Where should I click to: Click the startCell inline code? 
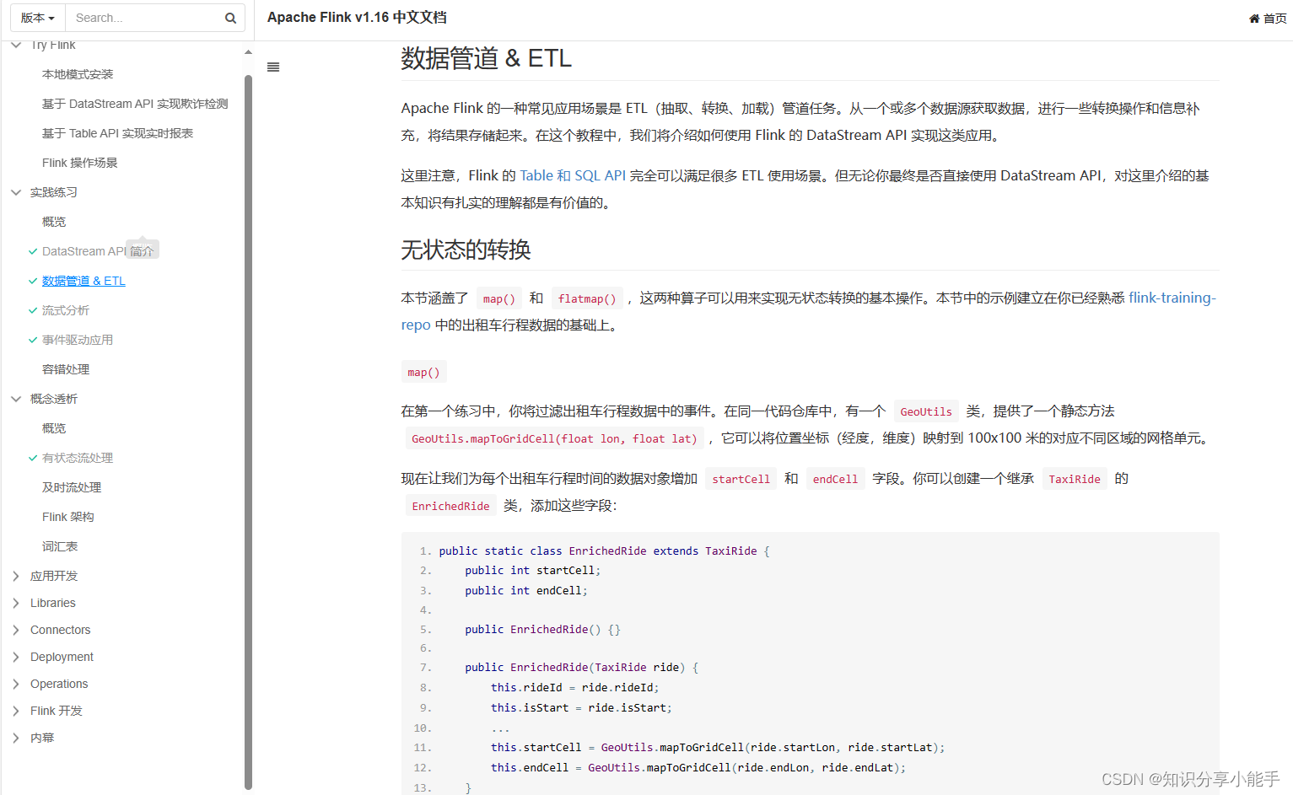coord(741,479)
